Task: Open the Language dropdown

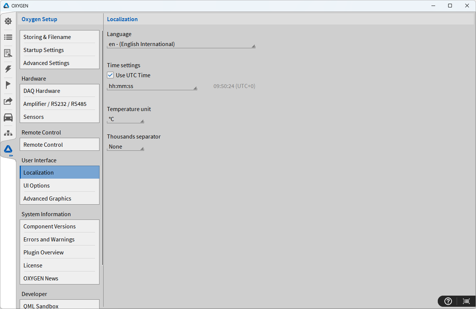Action: tap(181, 45)
